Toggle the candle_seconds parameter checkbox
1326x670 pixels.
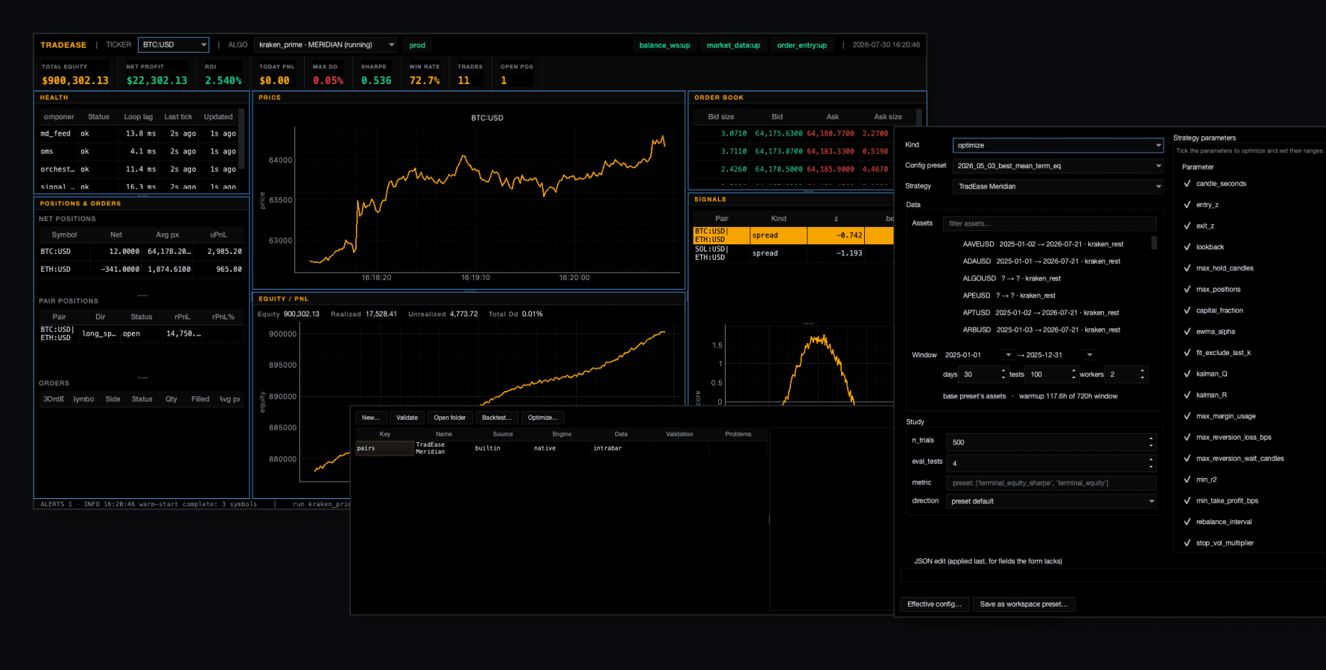pyautogui.click(x=1187, y=184)
